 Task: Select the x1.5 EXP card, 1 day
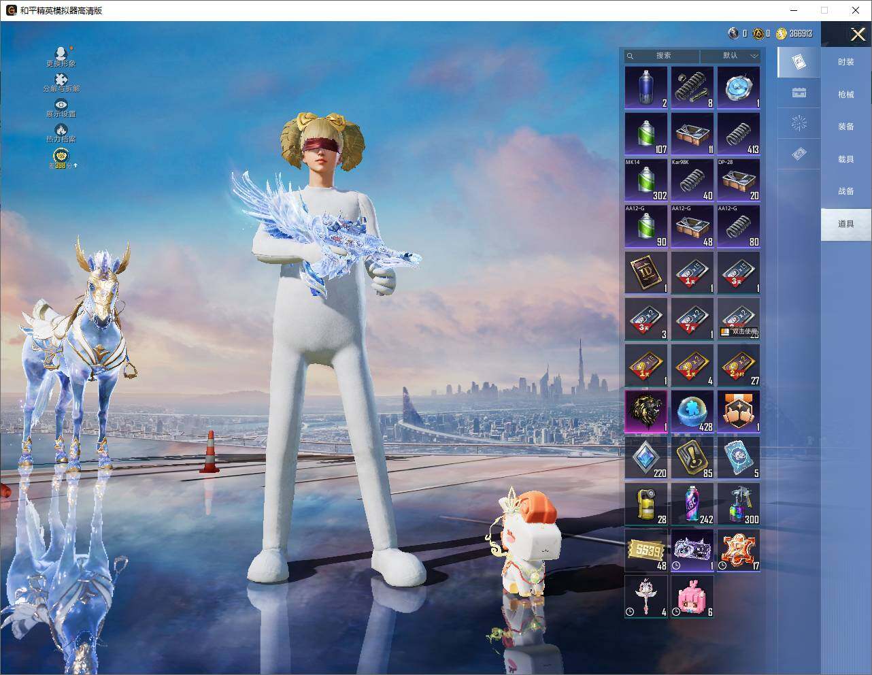coord(692,272)
